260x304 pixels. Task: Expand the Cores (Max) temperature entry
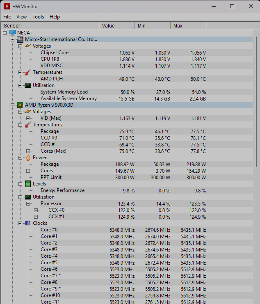(28, 151)
